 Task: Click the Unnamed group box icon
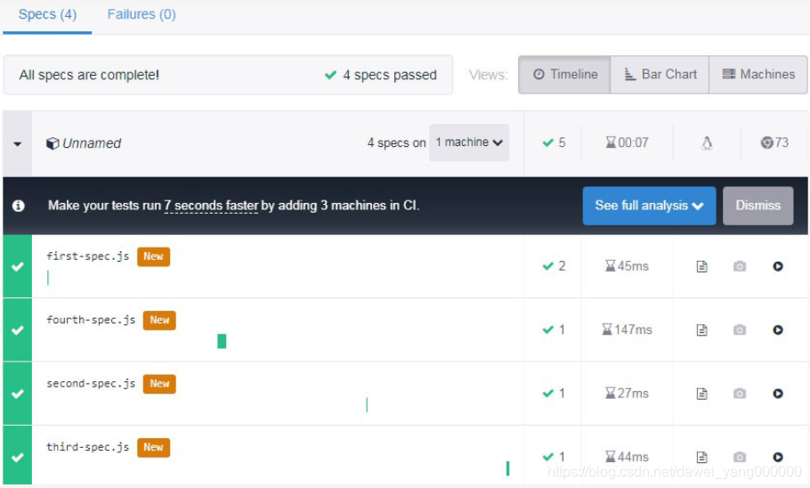pyautogui.click(x=53, y=143)
